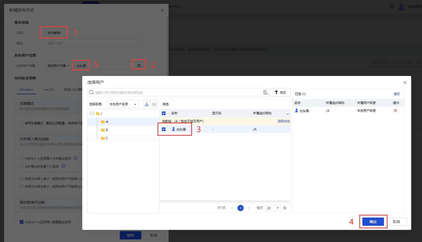Open the 本地用户目录 directory dropdown

(123, 104)
